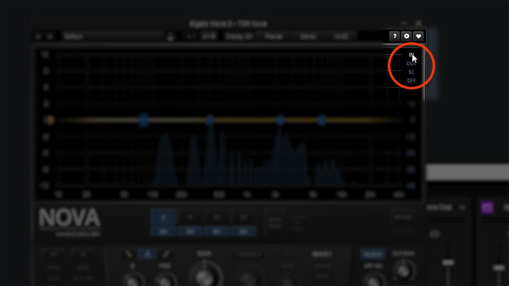Select the band II selector tab
Image resolution: width=509 pixels, height=286 pixels.
pos(190,218)
